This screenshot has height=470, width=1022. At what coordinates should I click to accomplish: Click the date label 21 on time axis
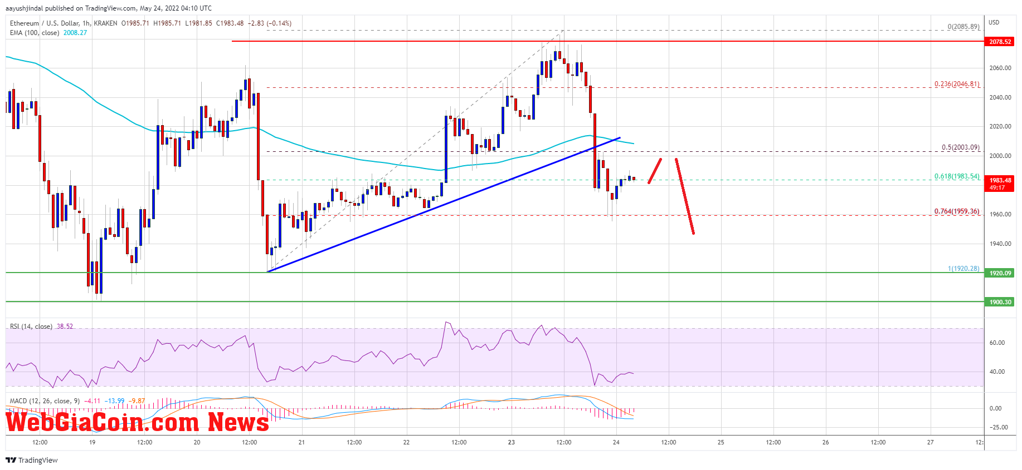tap(301, 443)
